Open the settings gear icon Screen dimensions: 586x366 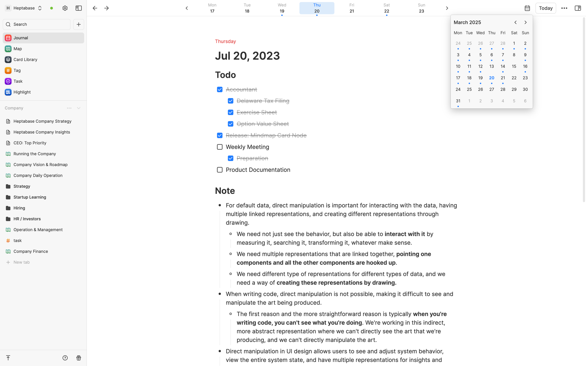pos(65,8)
